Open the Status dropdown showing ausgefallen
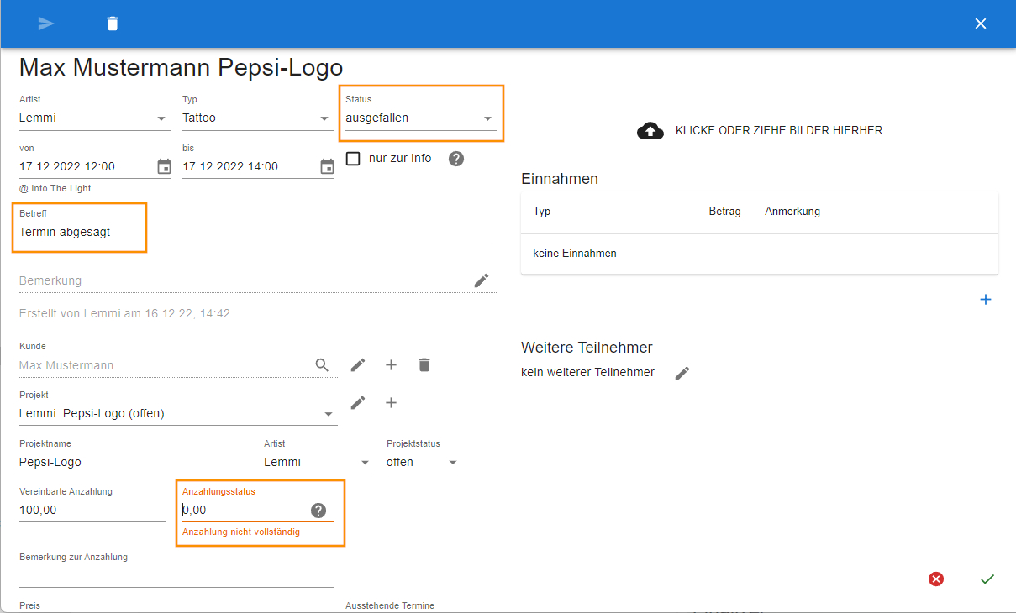The height and width of the screenshot is (613, 1016). point(420,118)
